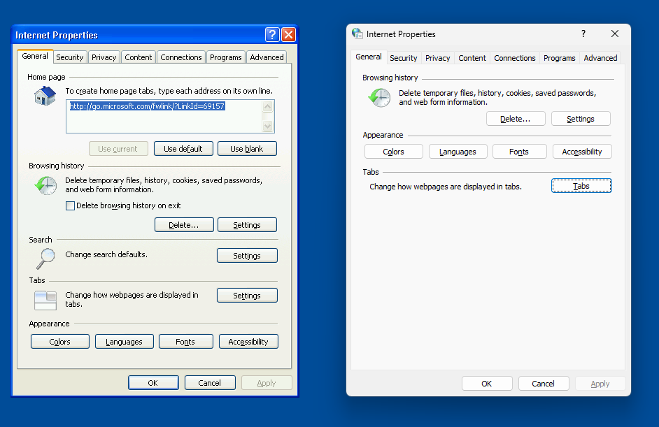Click the help question mark in blue title bar
The image size is (659, 427).
[272, 35]
